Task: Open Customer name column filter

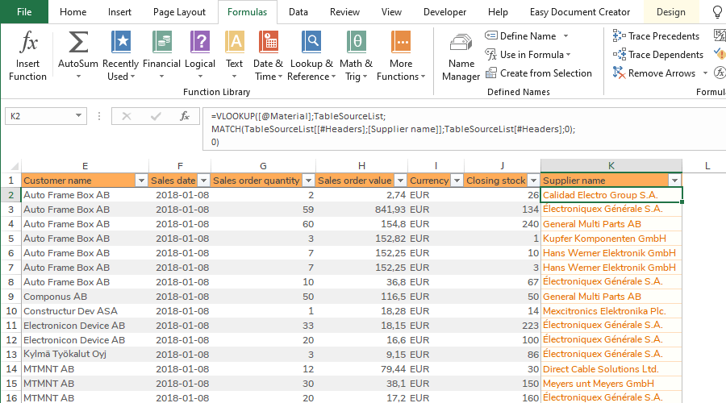Action: [x=141, y=181]
